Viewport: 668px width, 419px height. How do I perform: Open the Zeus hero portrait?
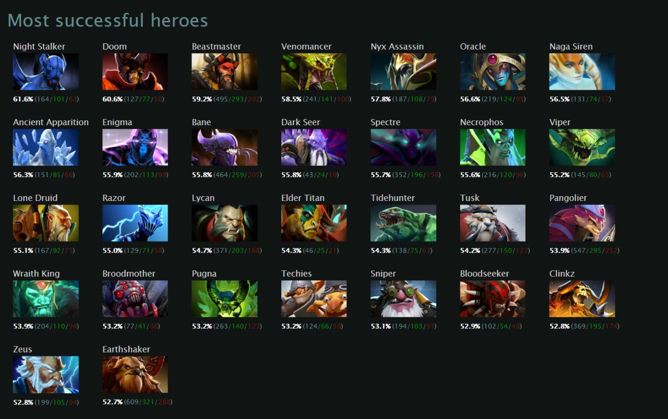(x=46, y=374)
